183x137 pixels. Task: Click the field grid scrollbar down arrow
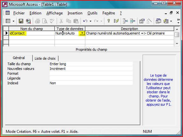(x=177, y=43)
